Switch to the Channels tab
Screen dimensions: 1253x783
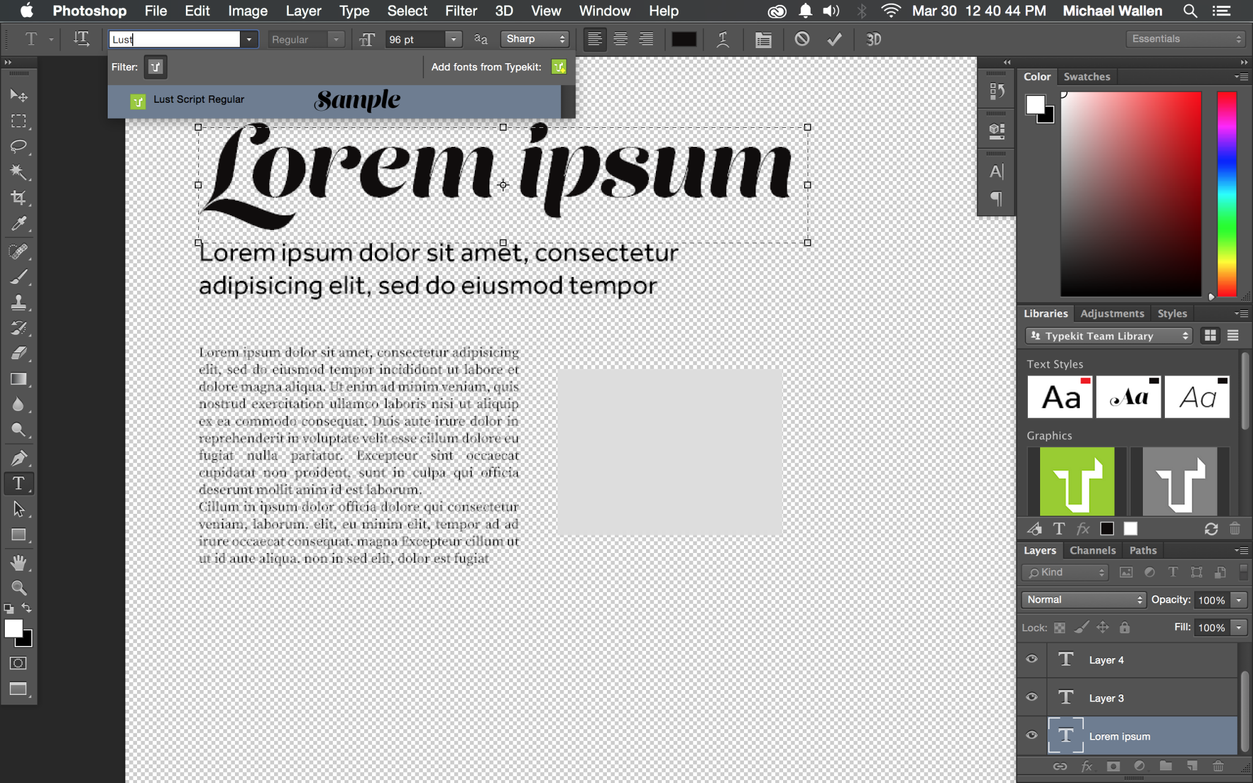pyautogui.click(x=1092, y=550)
